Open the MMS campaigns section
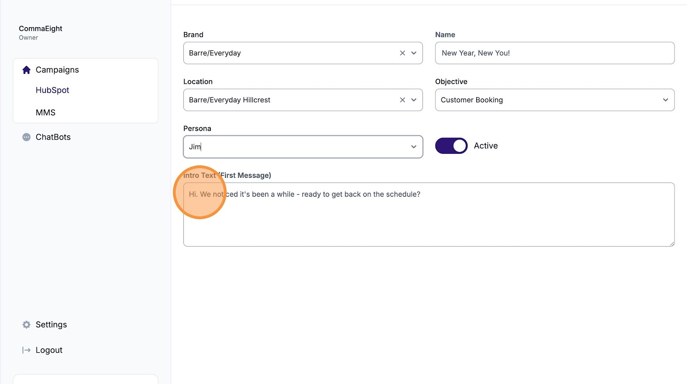Image resolution: width=687 pixels, height=384 pixels. tap(46, 113)
